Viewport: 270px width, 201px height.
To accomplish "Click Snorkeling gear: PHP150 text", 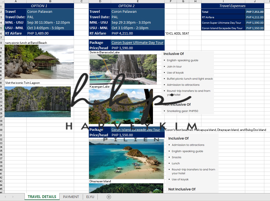I will [183, 111].
